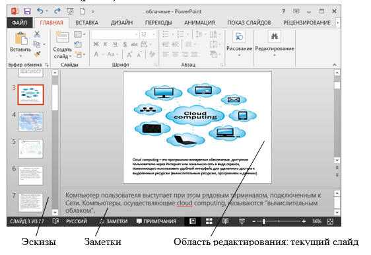Viewport: 371px width, 255px height.
Task: Increase font size with larger A
Action: 129,55
